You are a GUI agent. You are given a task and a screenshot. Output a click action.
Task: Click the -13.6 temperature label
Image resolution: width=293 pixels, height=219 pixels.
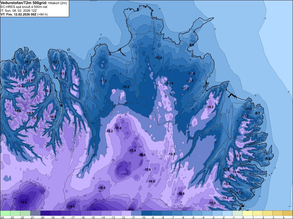pyautogui.click(x=29, y=81)
